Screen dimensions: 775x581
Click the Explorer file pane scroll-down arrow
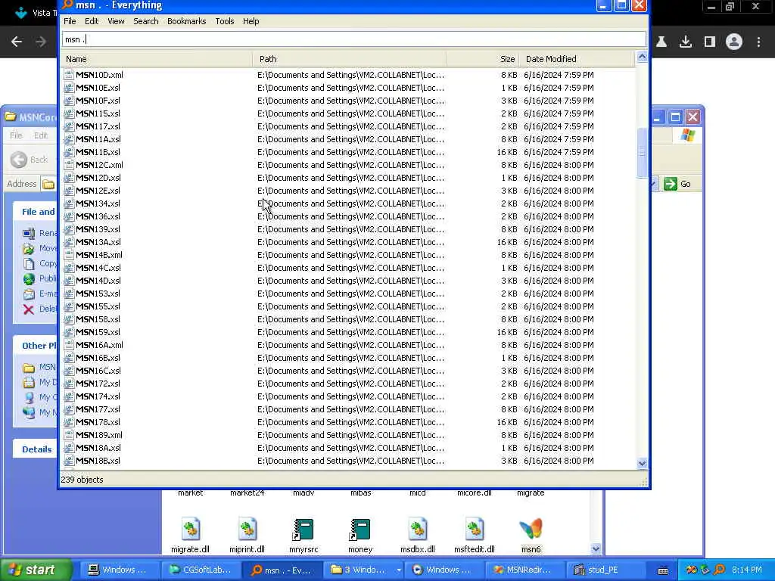point(596,548)
